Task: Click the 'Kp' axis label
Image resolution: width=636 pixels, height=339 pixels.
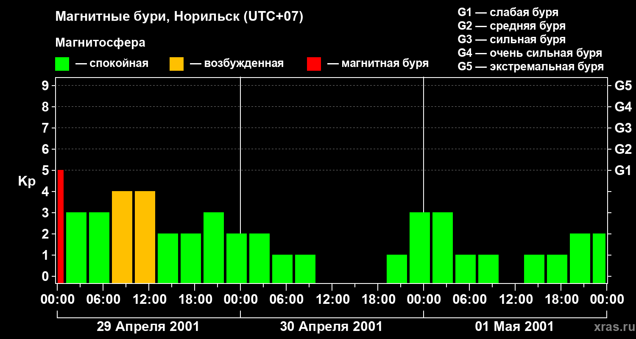Action: coord(27,182)
